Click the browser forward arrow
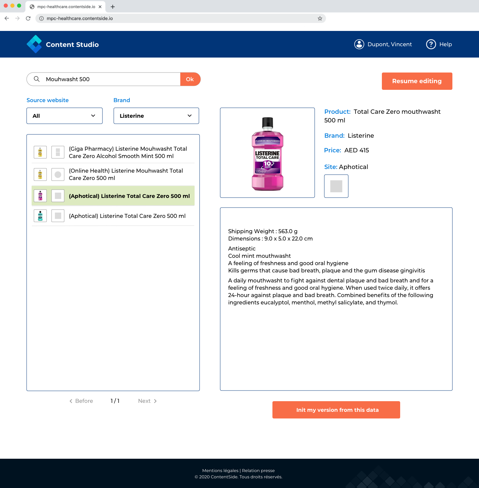Image resolution: width=479 pixels, height=488 pixels. tap(17, 18)
